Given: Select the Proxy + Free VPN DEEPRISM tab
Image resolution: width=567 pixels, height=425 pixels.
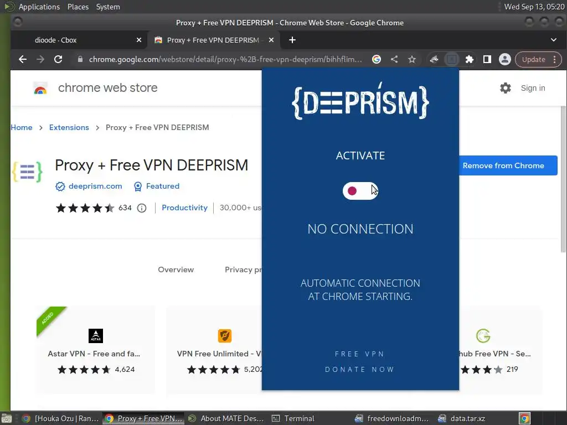Looking at the screenshot, I should click(x=213, y=40).
